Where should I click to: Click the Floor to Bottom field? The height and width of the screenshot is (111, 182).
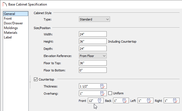click(x=93, y=70)
